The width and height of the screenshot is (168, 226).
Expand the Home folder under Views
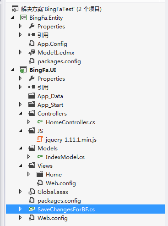pyautogui.click(x=28, y=174)
